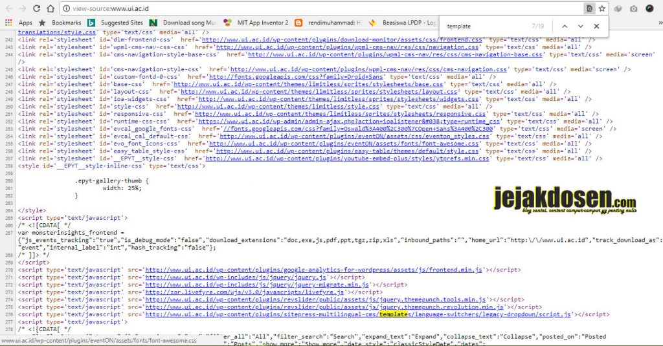Click the camera extension icon
The height and width of the screenshot is (346, 663).
tap(633, 8)
